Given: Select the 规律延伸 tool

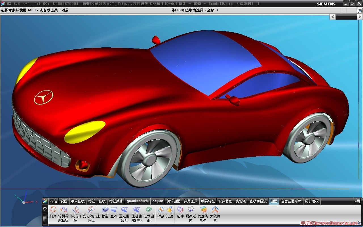Looking at the screenshot, I should 191,214.
